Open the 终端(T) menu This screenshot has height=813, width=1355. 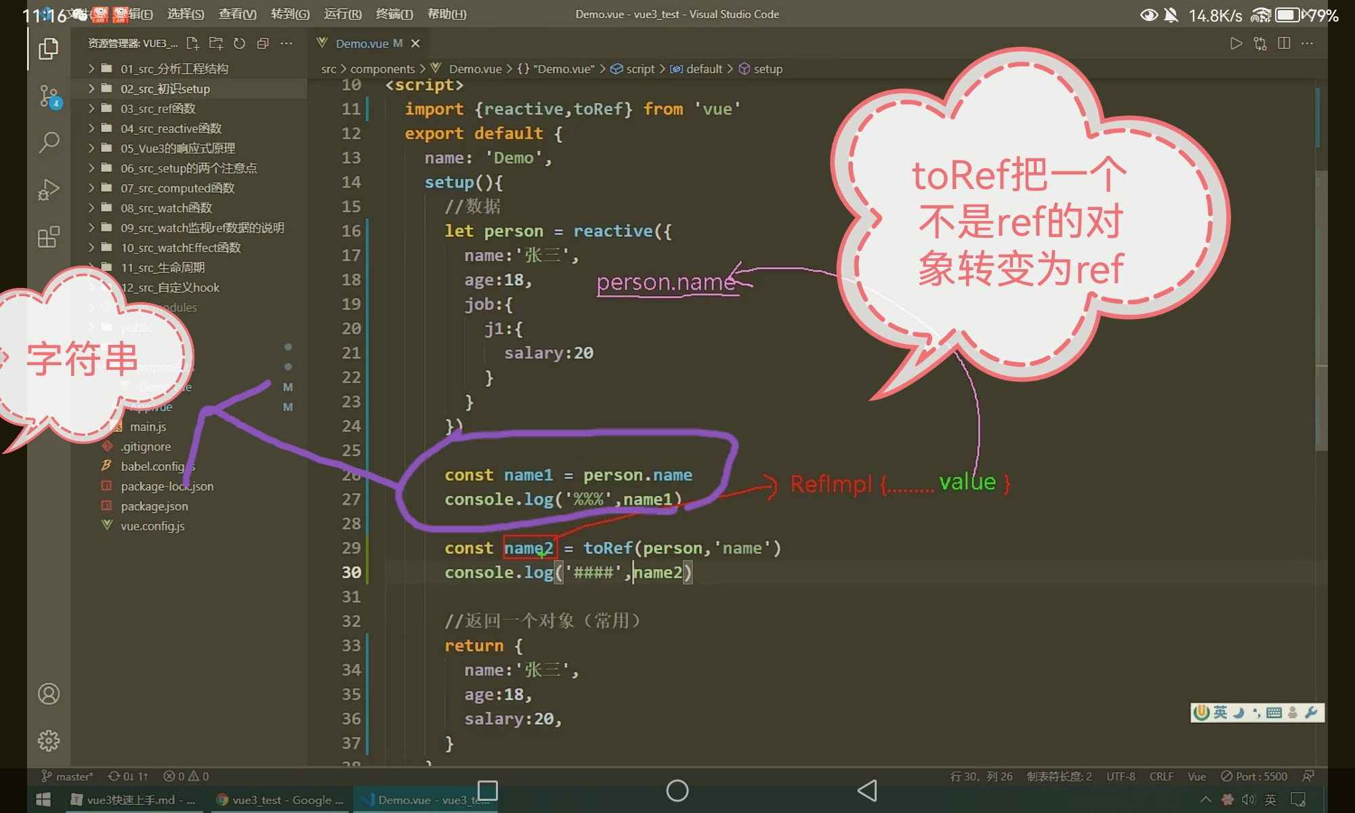point(394,14)
